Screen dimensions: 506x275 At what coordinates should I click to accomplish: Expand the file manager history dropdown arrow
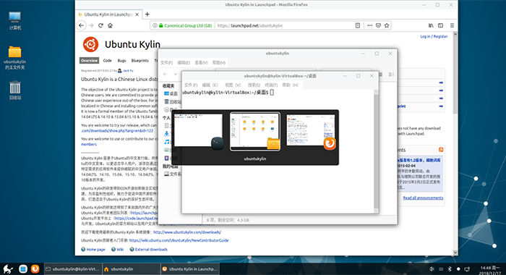[175, 75]
